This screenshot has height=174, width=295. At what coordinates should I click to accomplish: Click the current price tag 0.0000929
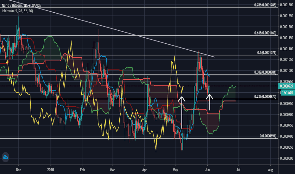286,86
